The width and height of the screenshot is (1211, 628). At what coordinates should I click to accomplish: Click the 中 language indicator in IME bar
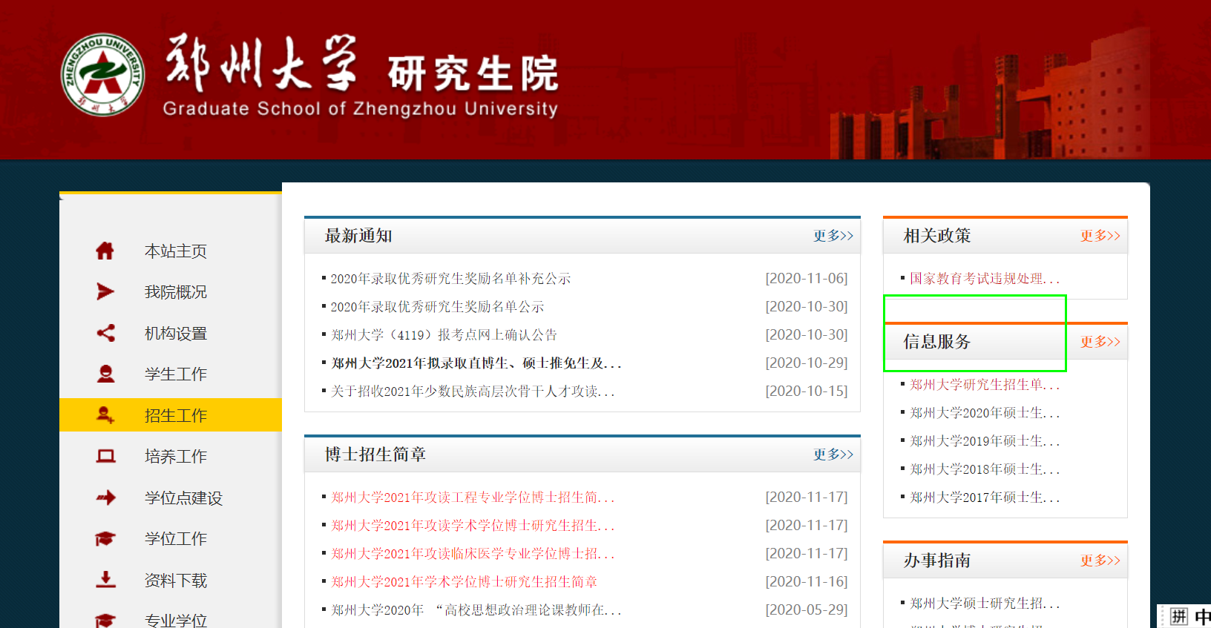click(x=1203, y=617)
